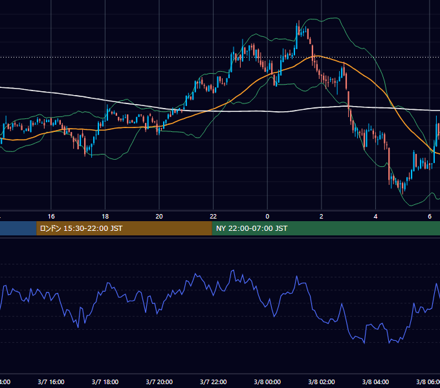Screen dimensions: 440x388
Task: Select the "2" hour label on price chart axis
Action: click(322, 217)
